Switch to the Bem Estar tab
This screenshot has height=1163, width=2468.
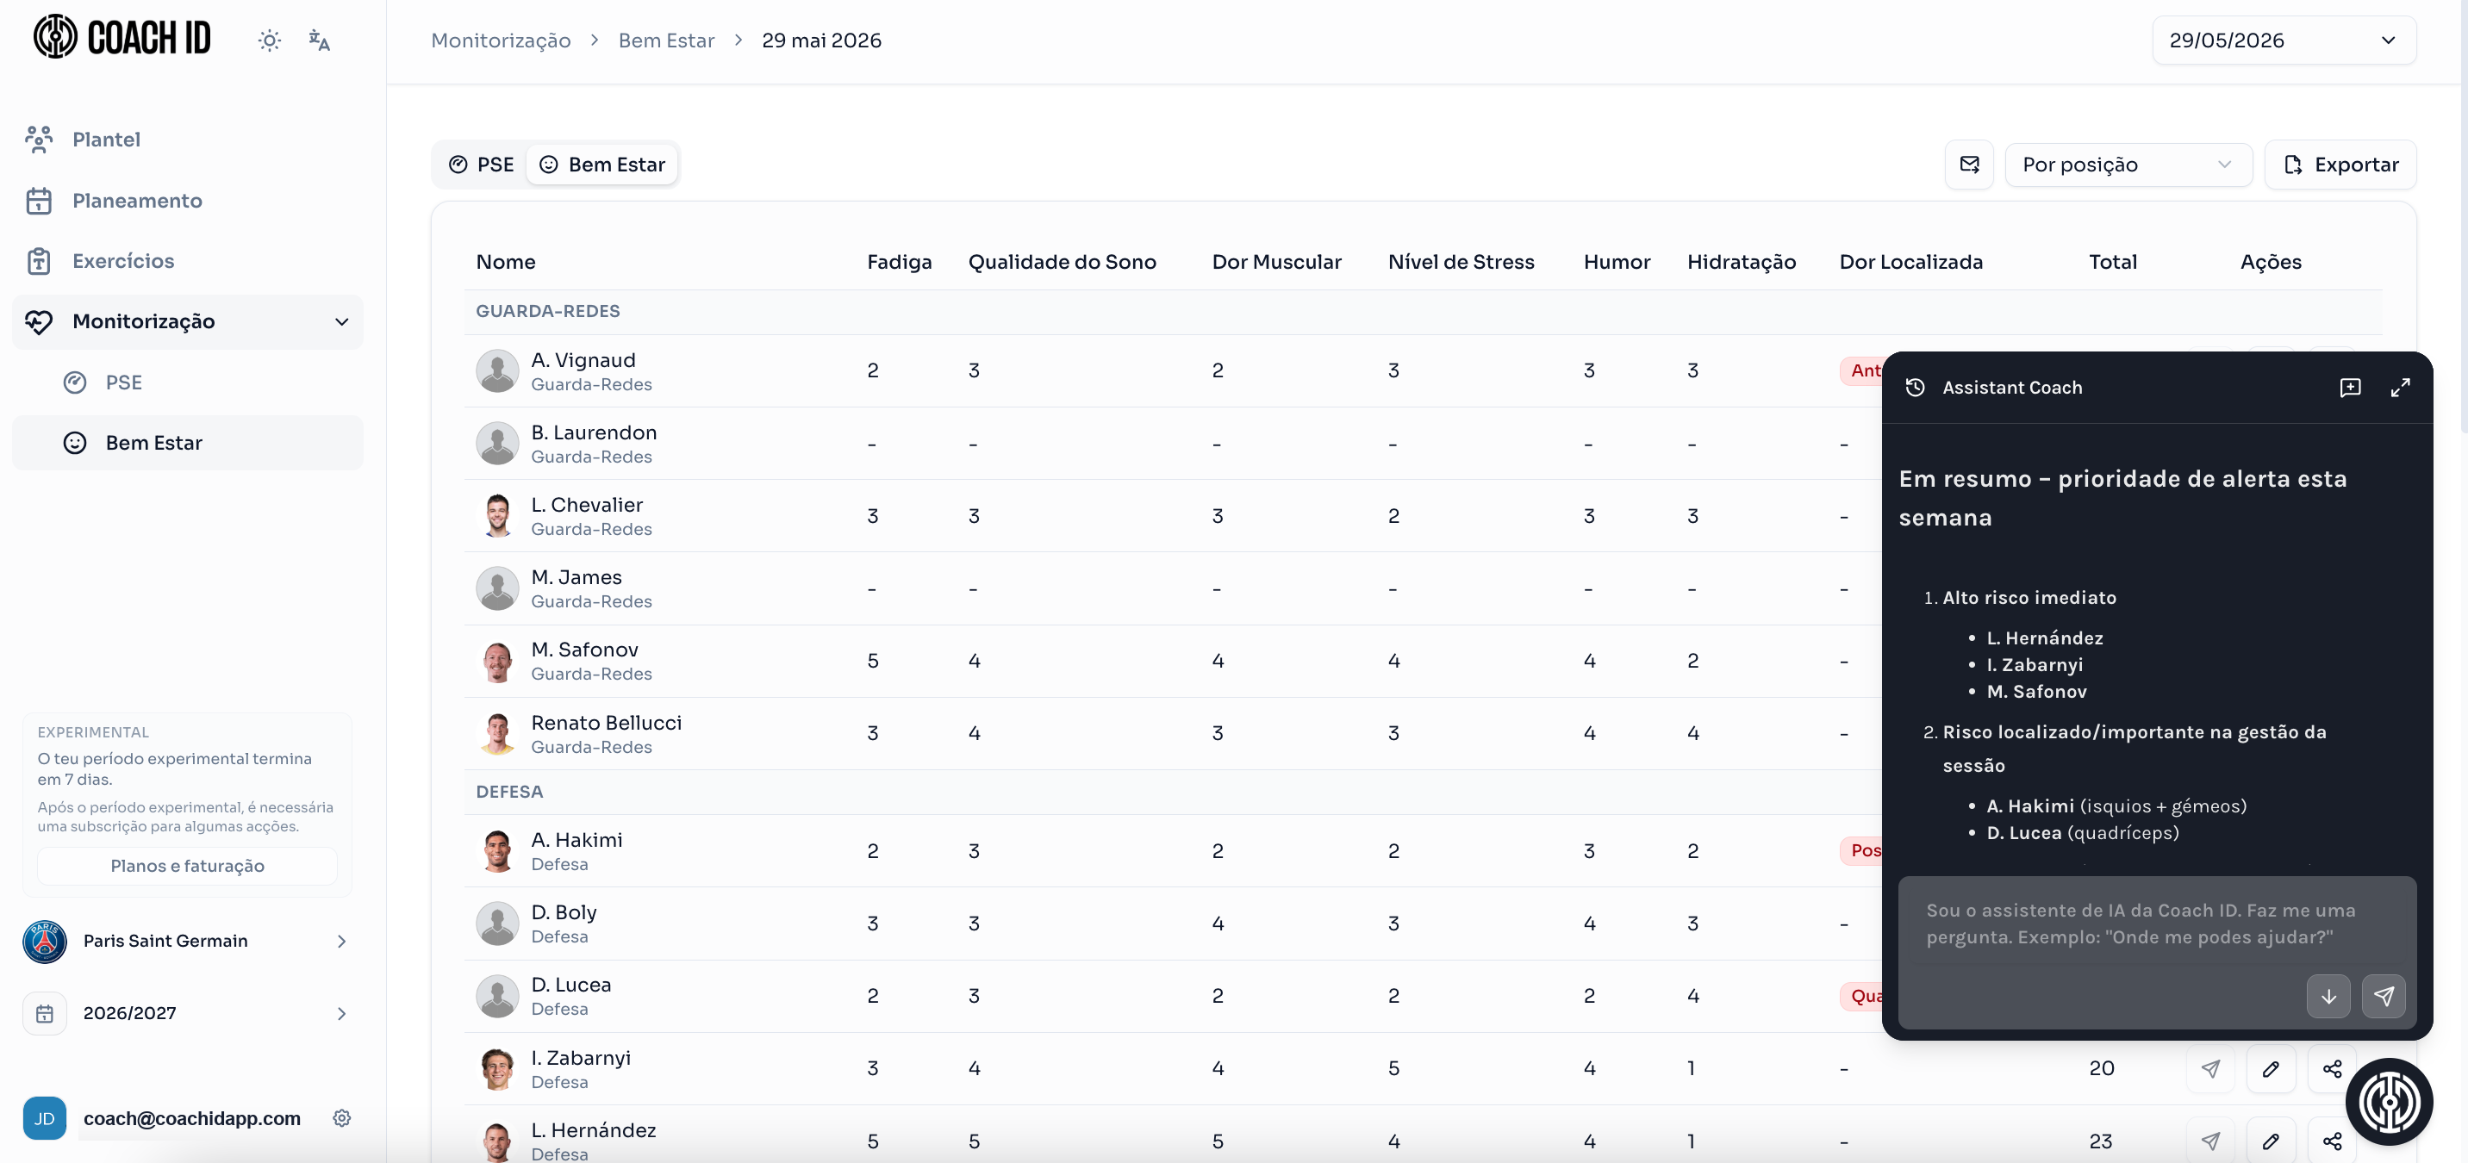coord(602,165)
